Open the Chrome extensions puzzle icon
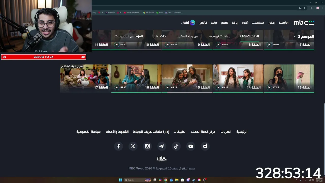The width and height of the screenshot is (325, 183). [x=311, y=8]
